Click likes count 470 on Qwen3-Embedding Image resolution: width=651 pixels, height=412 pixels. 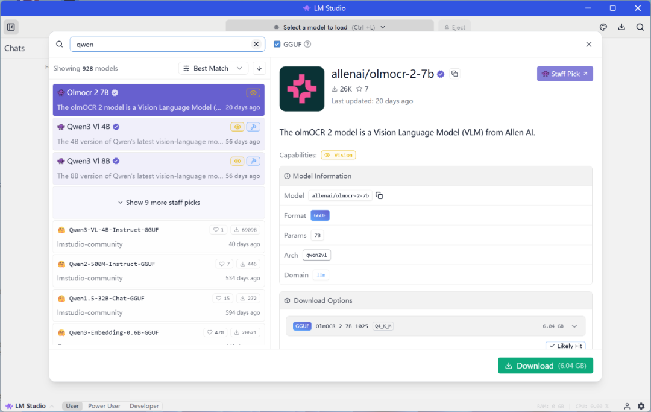[x=215, y=332]
